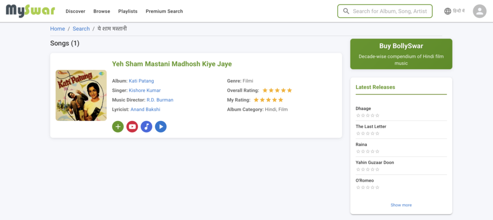
Task: Rate Dhaage with its first star
Action: click(x=358, y=115)
